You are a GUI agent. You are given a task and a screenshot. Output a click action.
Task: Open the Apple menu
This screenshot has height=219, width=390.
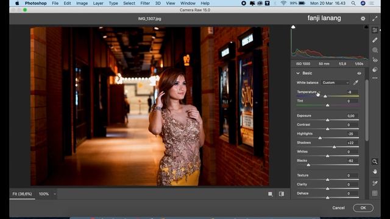(17, 3)
